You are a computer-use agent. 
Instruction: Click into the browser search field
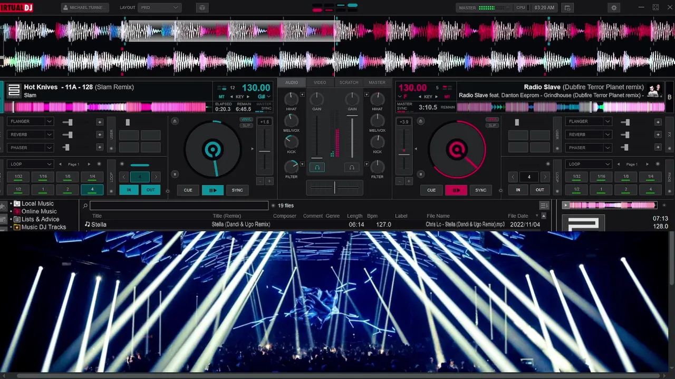pyautogui.click(x=179, y=206)
